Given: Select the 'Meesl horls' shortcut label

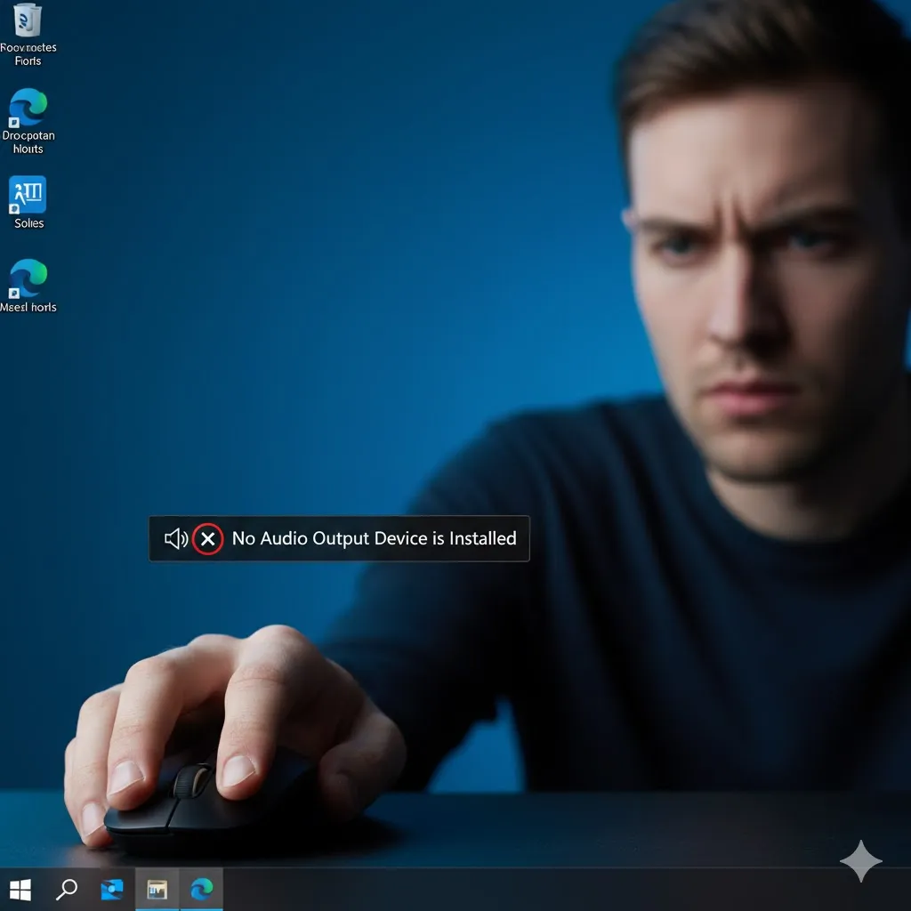Looking at the screenshot, I should click(28, 307).
